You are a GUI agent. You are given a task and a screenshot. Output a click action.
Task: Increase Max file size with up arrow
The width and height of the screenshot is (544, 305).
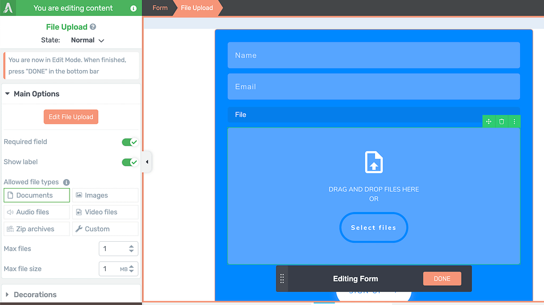[x=131, y=267]
